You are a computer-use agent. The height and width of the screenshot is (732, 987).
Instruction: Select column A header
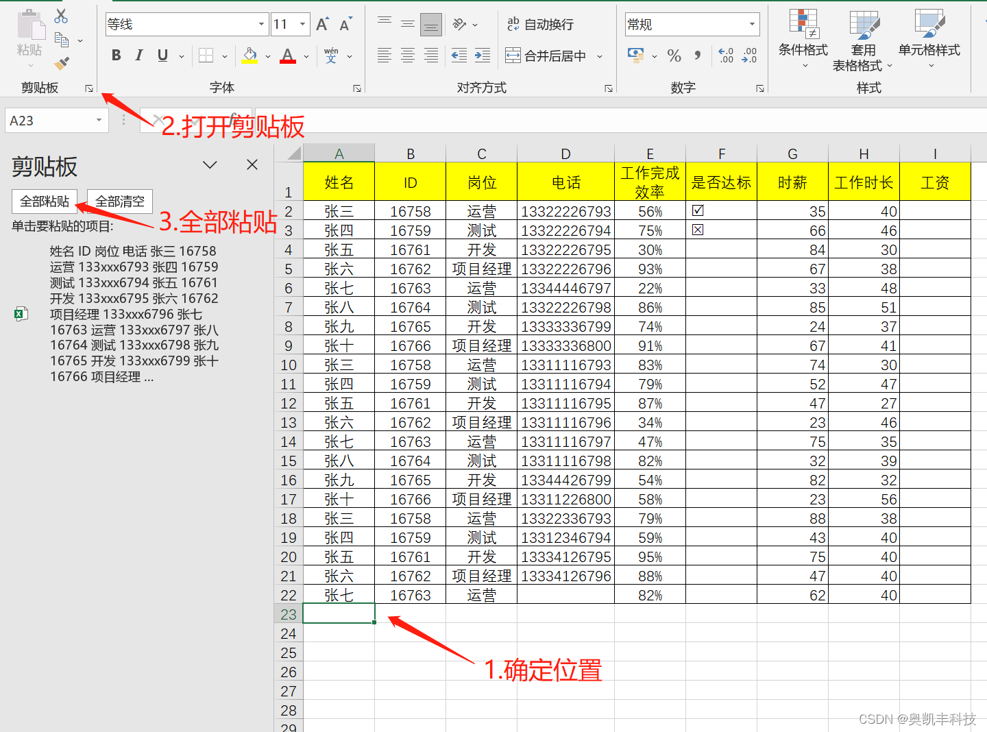(x=339, y=154)
